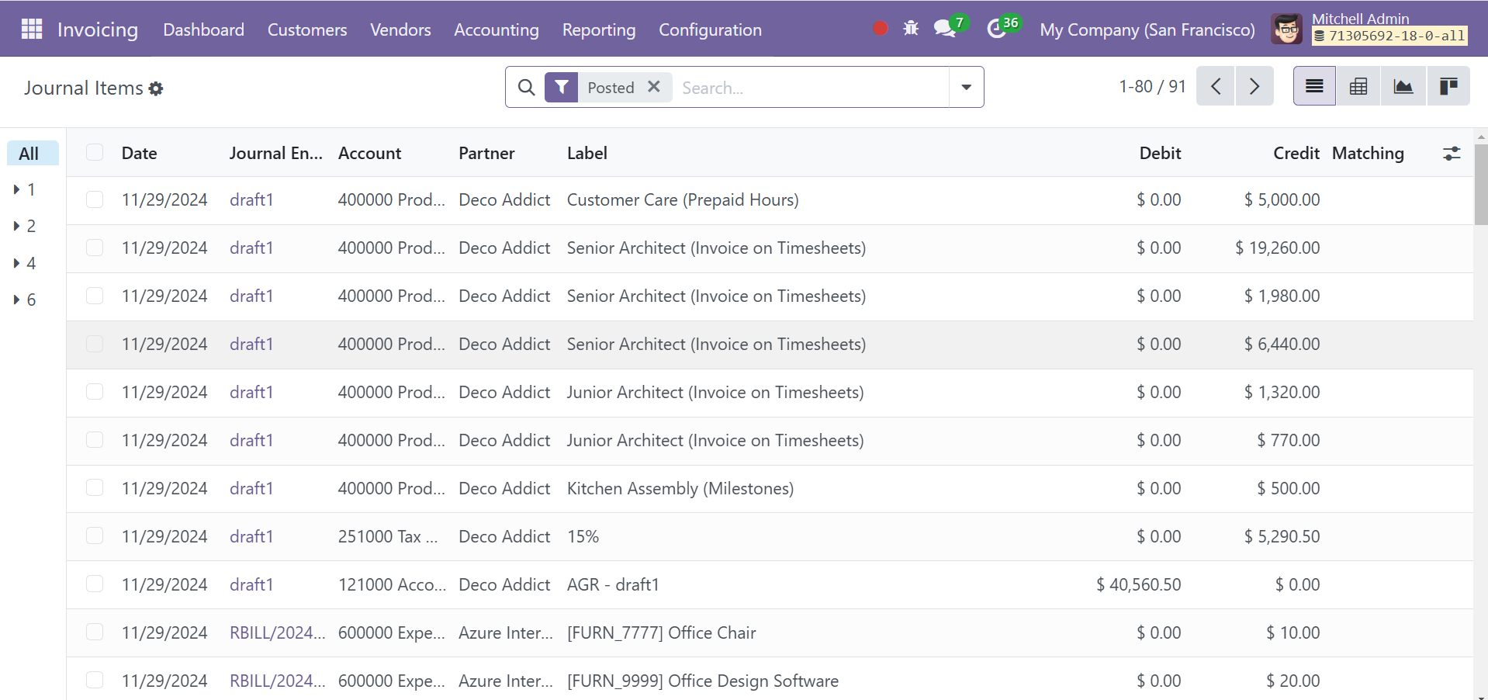1488x700 pixels.
Task: Open the main apps grid menu
Action: click(32, 29)
